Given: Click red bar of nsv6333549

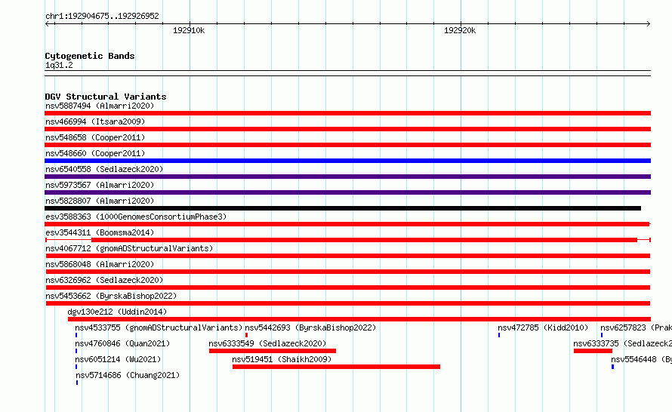Looking at the screenshot, I should [x=273, y=351].
